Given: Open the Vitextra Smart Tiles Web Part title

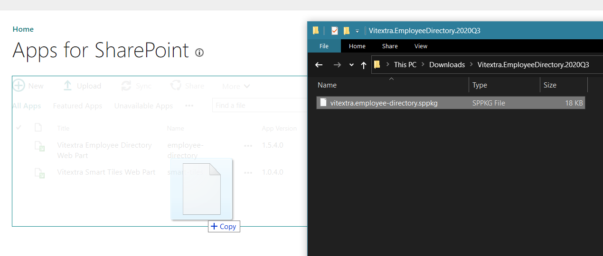Looking at the screenshot, I should [x=106, y=172].
